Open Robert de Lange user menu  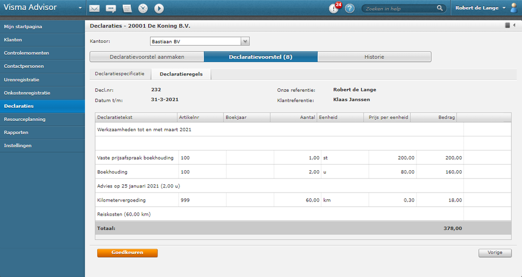pyautogui.click(x=480, y=8)
